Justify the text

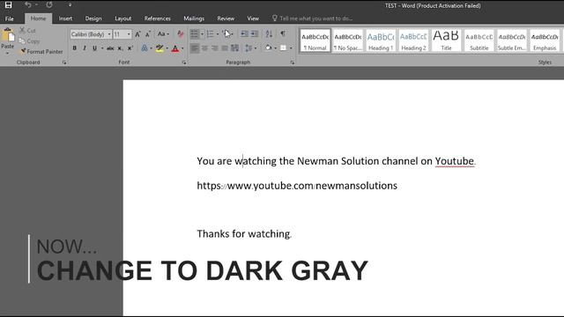(225, 48)
